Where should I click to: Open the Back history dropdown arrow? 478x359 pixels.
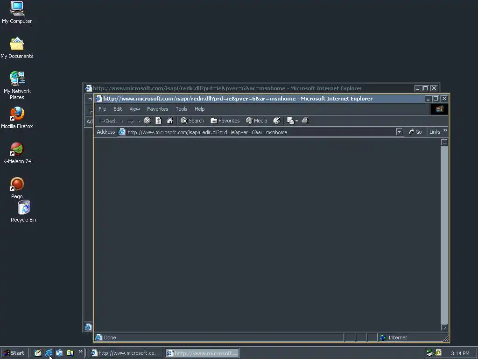pos(122,121)
